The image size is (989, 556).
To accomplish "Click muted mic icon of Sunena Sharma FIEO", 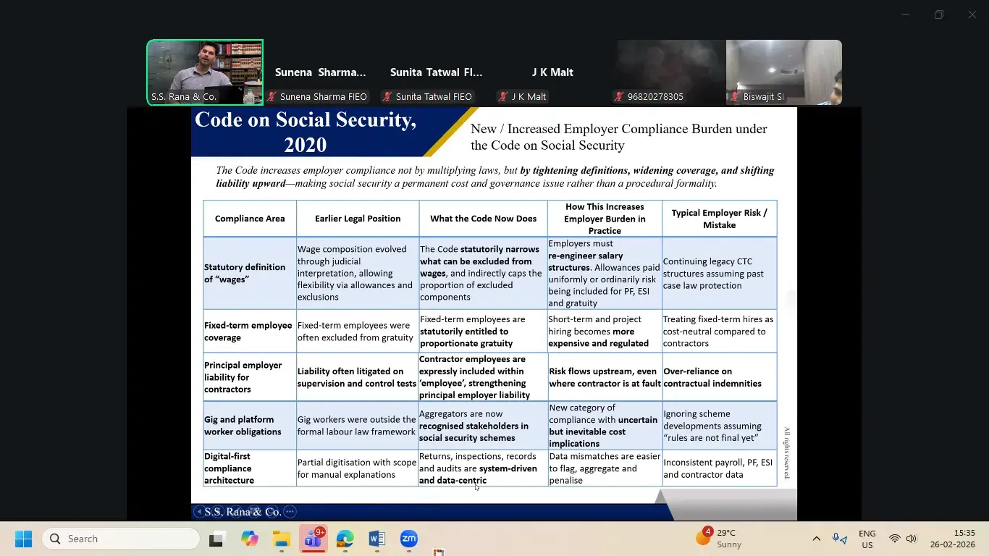I will (x=272, y=96).
